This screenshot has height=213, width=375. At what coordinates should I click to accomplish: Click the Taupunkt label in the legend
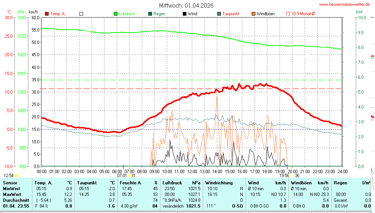[231, 14]
